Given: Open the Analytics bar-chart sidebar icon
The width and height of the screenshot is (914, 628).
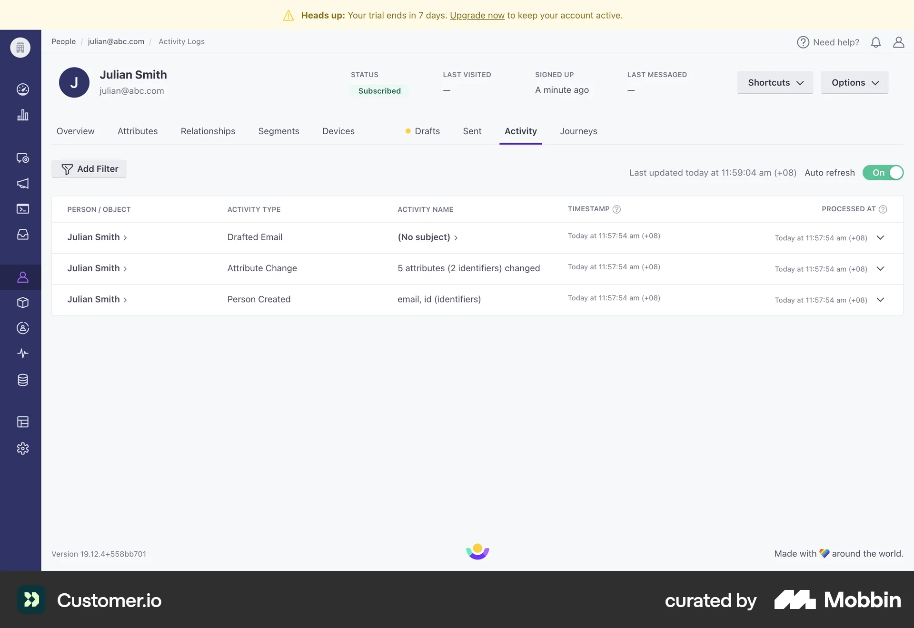Looking at the screenshot, I should (22, 115).
